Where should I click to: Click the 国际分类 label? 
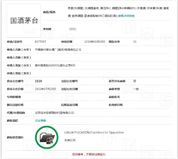pyautogui.click(x=114, y=42)
